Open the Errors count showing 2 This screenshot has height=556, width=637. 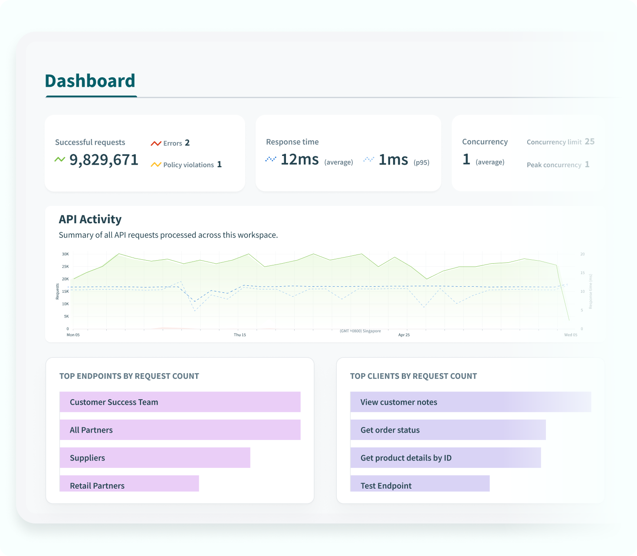187,143
